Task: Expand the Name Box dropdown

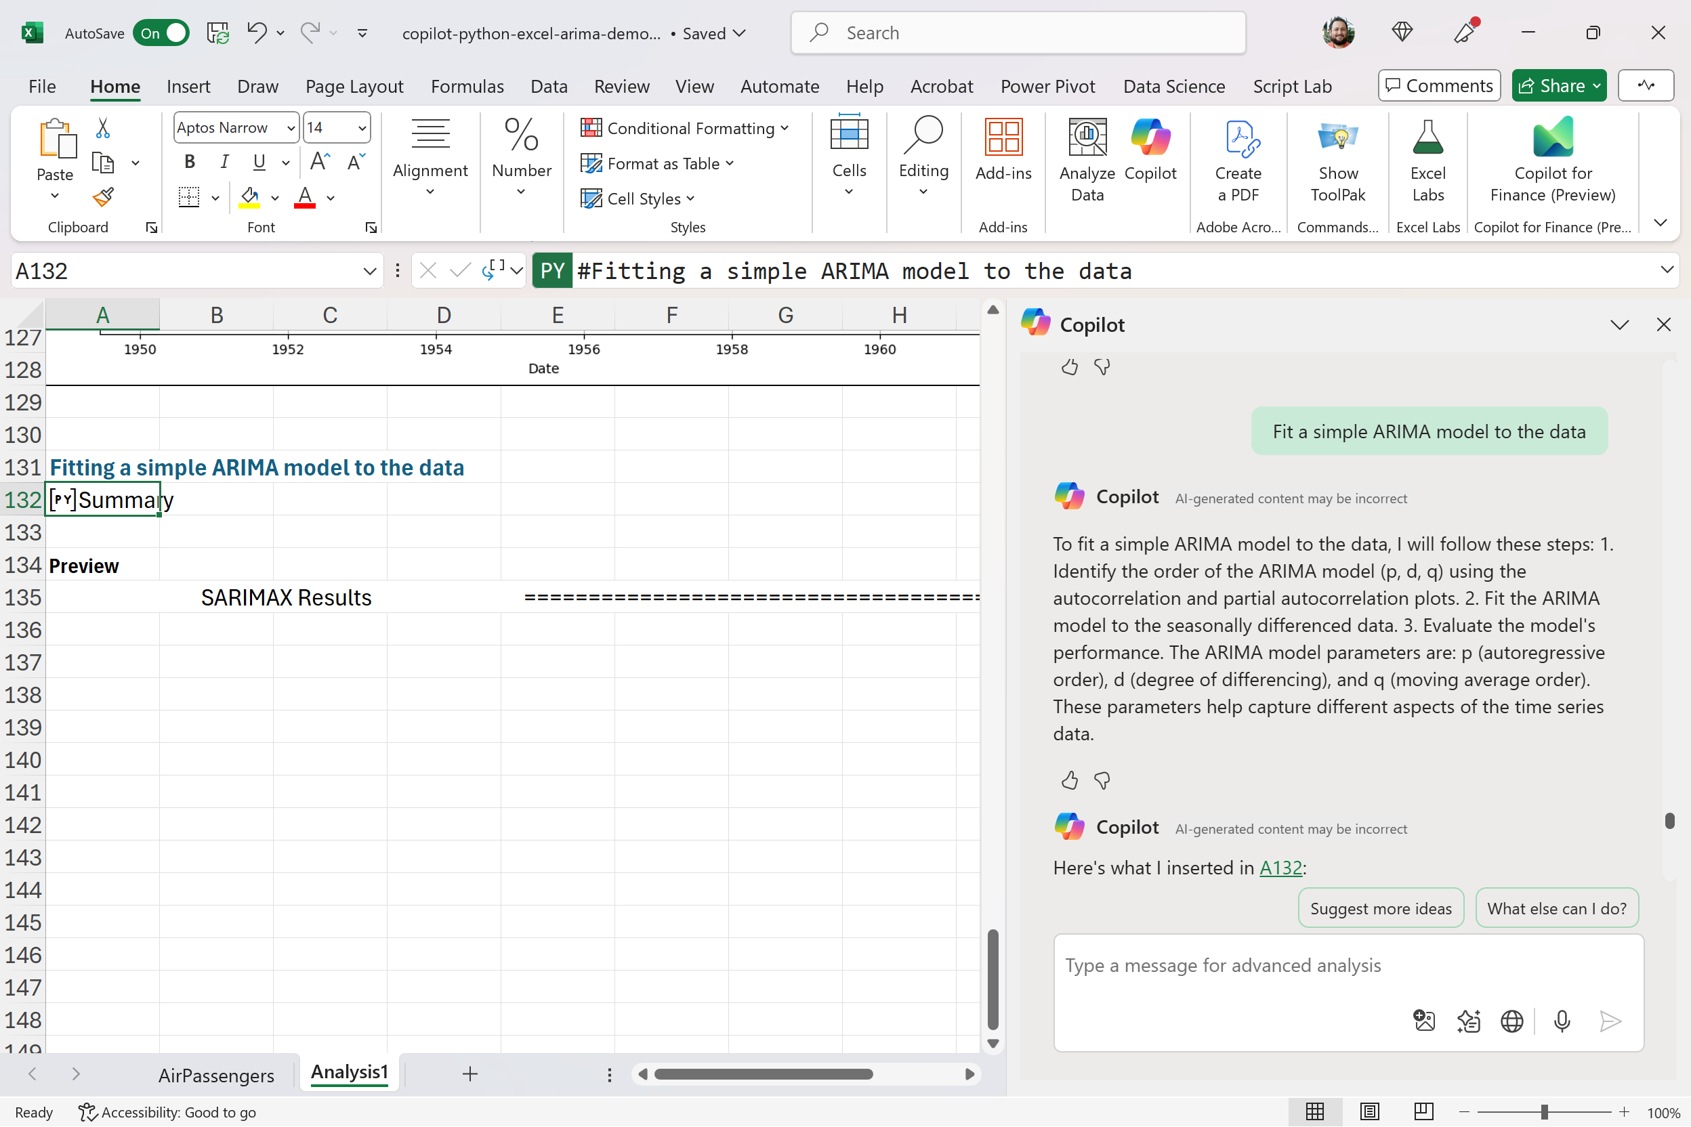Action: (369, 271)
